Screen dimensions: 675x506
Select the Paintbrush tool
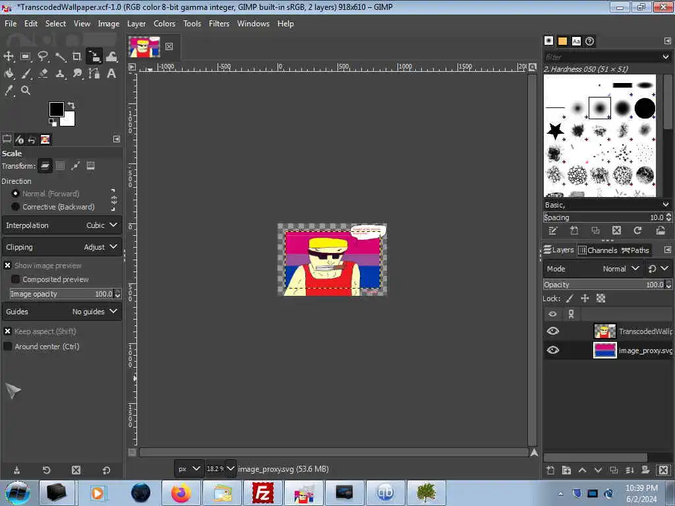pos(26,74)
